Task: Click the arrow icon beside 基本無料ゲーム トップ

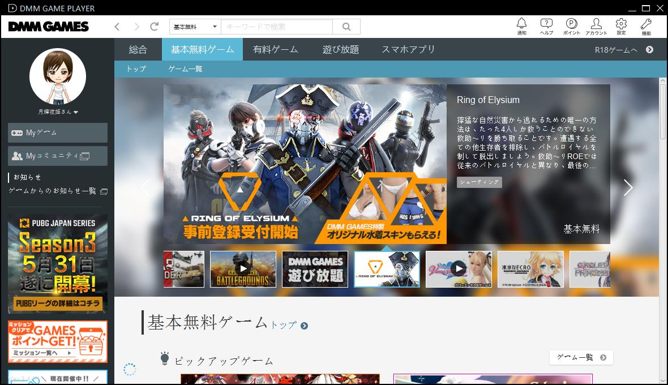Action: coord(304,326)
